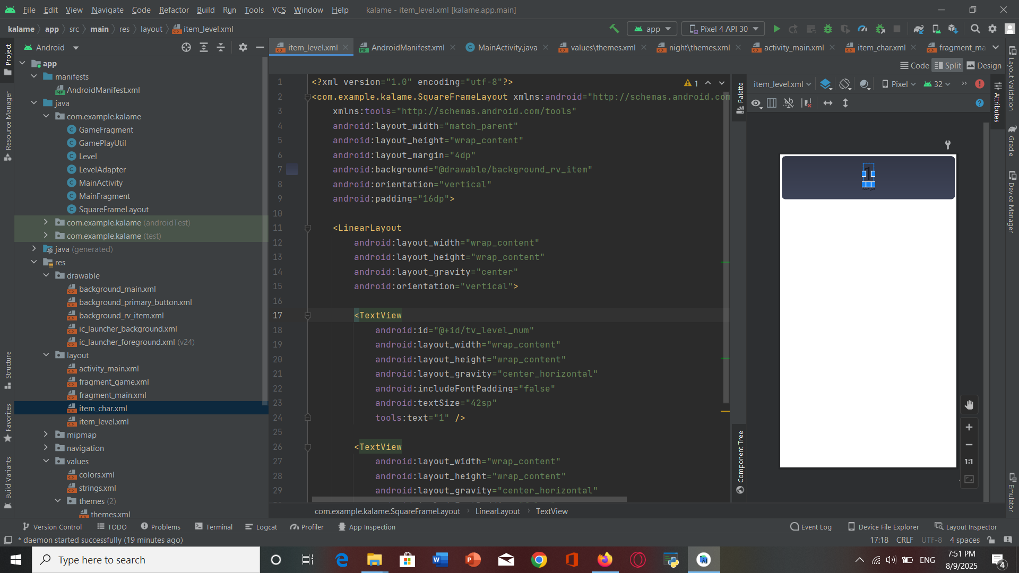Sync project with Gradle files icon
Image resolution: width=1019 pixels, height=573 pixels.
coord(919,29)
